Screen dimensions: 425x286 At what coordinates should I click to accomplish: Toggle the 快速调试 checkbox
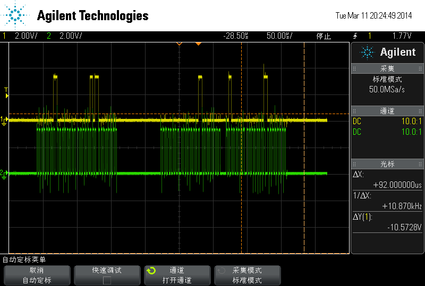(x=107, y=280)
